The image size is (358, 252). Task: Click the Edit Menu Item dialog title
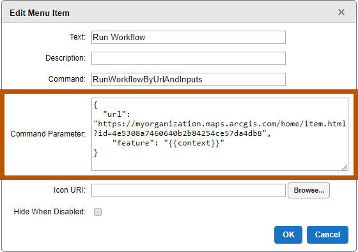(x=40, y=13)
